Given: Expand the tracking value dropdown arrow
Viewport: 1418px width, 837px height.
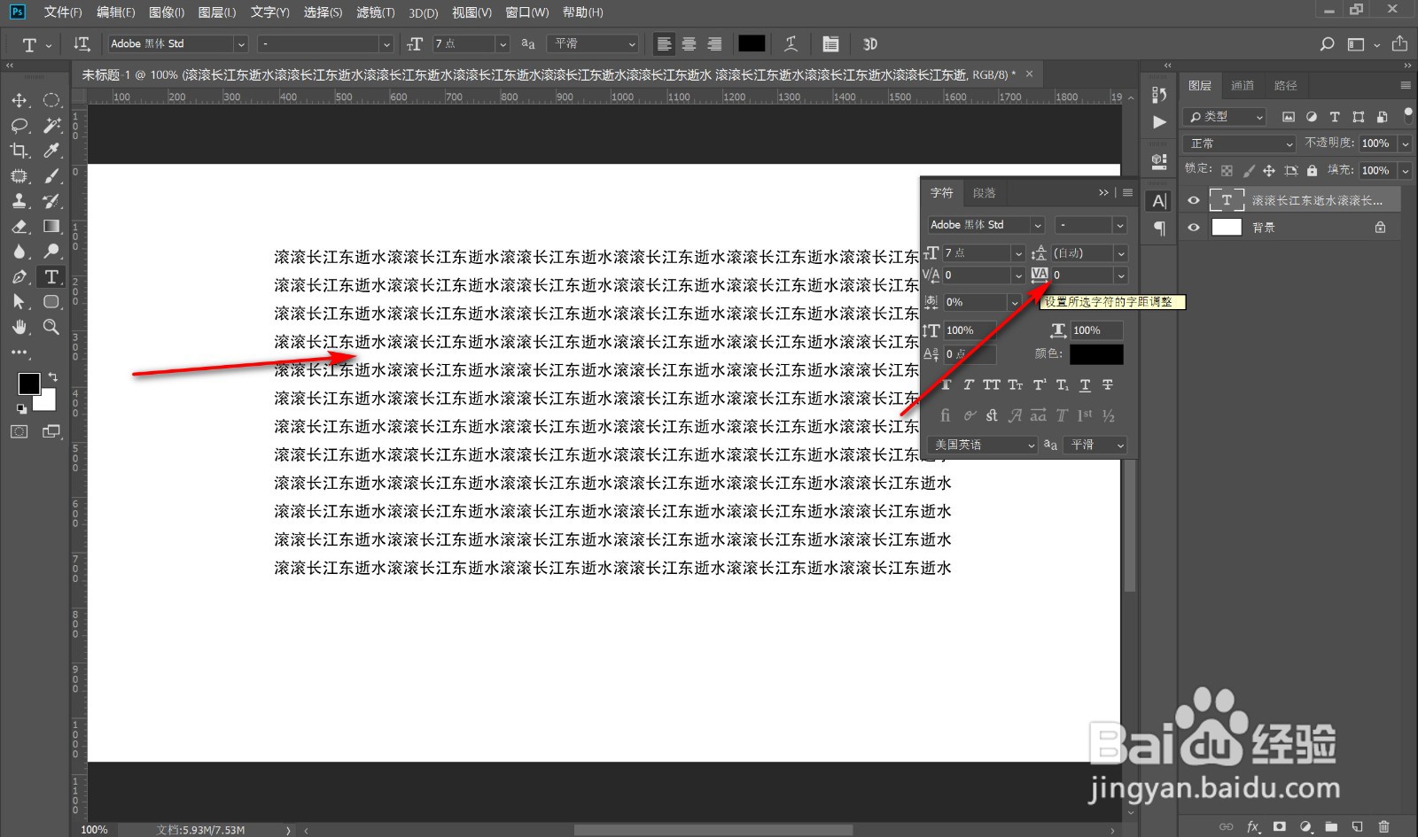Looking at the screenshot, I should (1121, 275).
